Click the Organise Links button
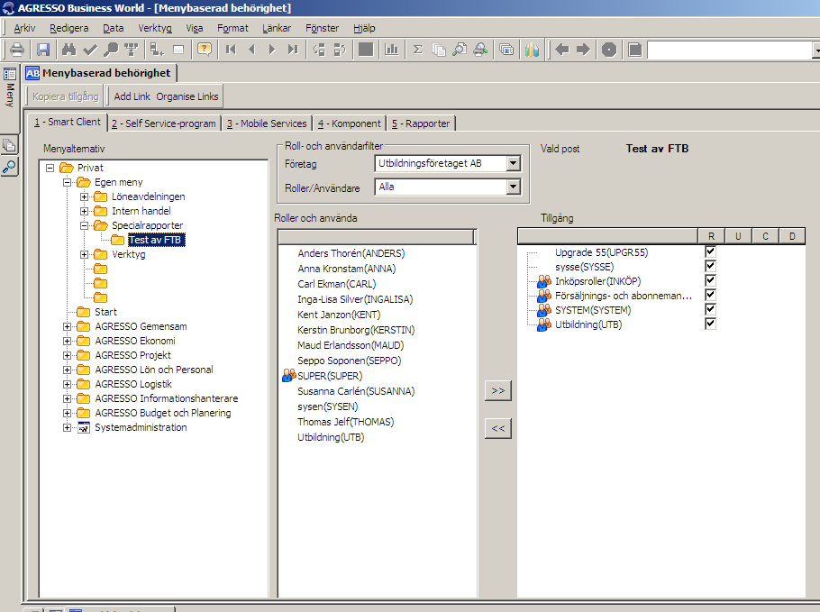820x612 pixels. pos(187,96)
